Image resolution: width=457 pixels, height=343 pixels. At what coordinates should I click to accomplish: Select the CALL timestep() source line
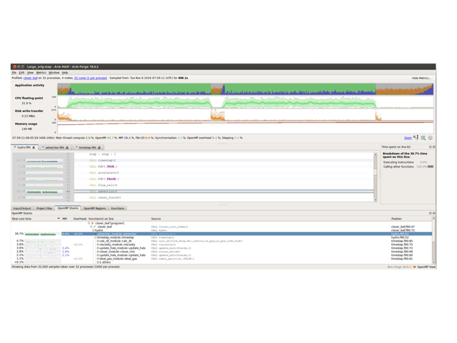point(223,161)
